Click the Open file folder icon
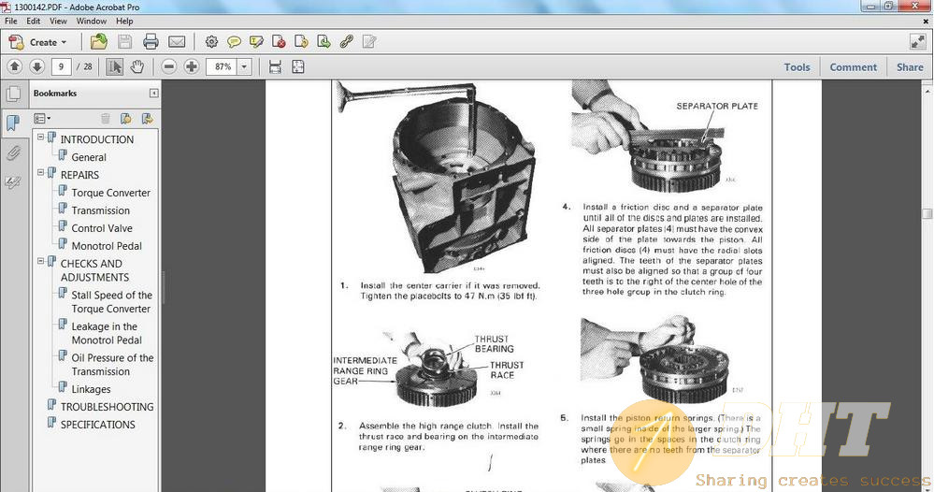The height and width of the screenshot is (492, 934). 99,42
